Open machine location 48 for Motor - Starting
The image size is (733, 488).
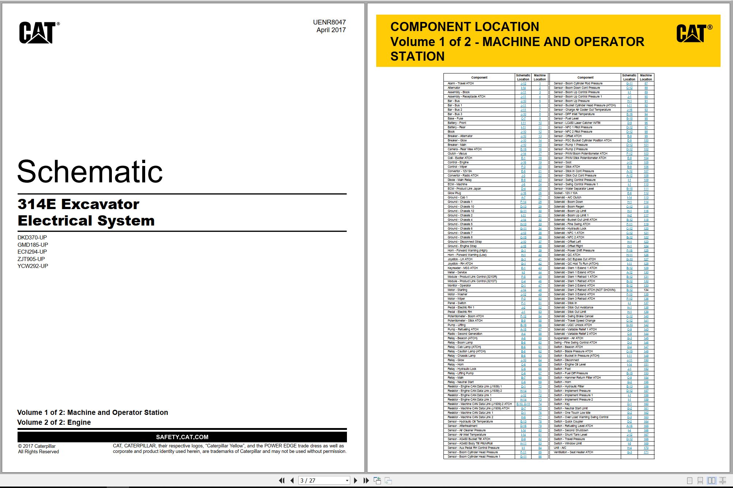tap(540, 290)
